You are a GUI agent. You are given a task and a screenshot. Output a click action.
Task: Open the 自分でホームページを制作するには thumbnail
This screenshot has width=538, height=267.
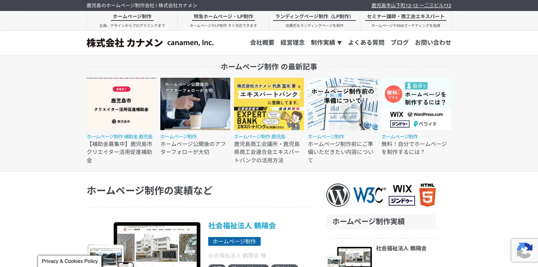pyautogui.click(x=416, y=104)
